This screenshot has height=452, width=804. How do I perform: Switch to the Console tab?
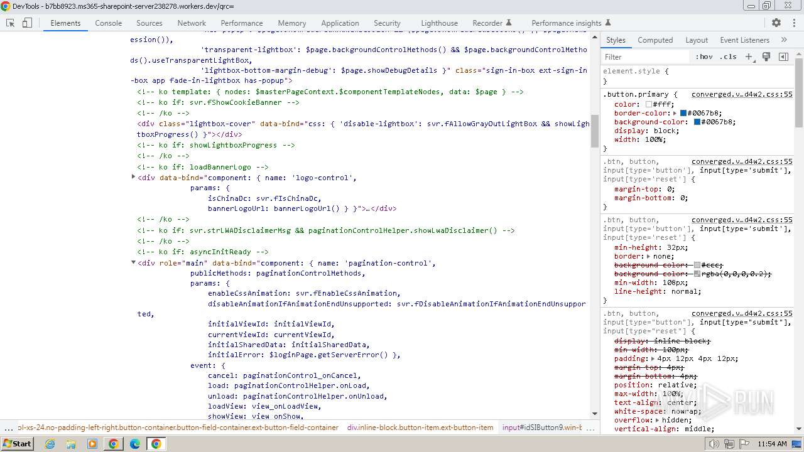click(109, 23)
